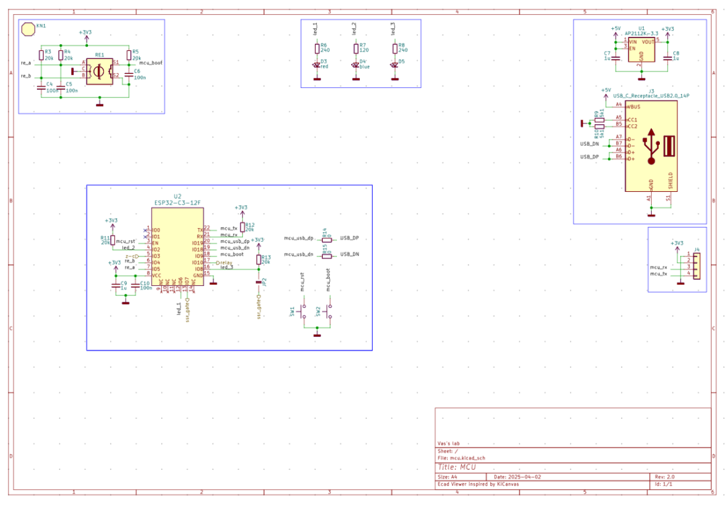This screenshot has height=506, width=725.
Task: Click the mcu_usb_dn label beside R15
Action: (x=299, y=254)
